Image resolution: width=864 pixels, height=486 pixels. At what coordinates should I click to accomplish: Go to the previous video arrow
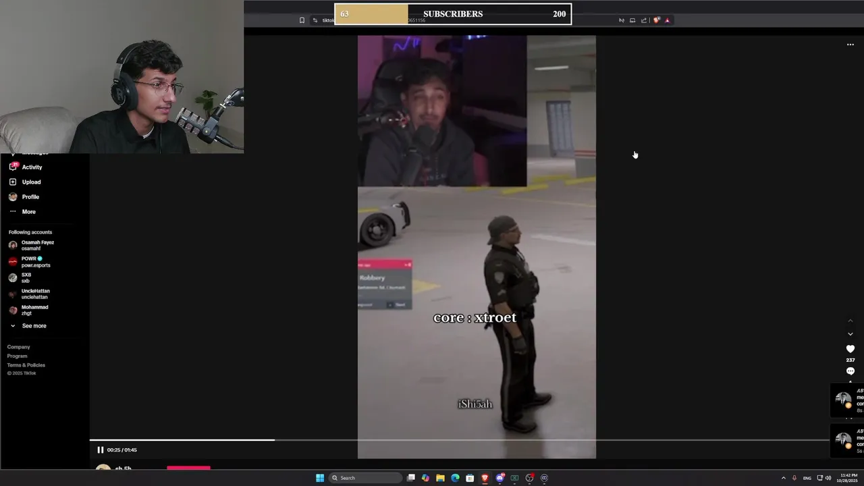click(x=850, y=321)
